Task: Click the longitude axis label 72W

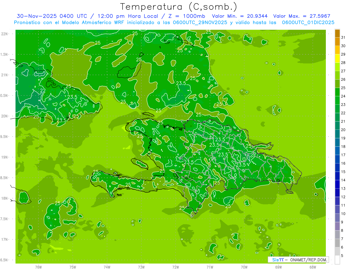Action: [x=175, y=267]
